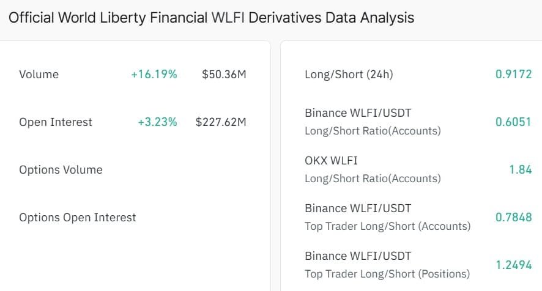Click the 0.7848 top trader accounts value
Screen dimensions: 542x291
514,217
